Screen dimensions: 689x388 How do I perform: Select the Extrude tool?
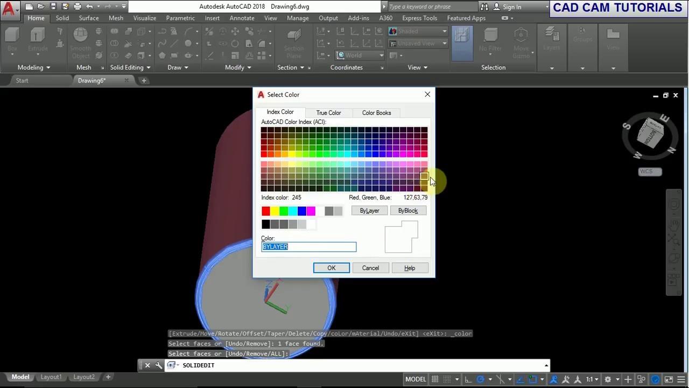click(x=38, y=41)
